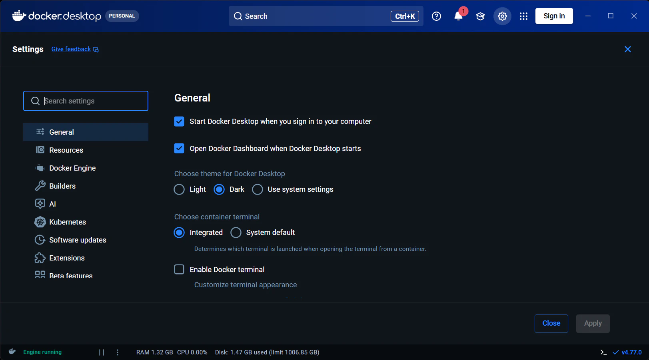Open the Software updates settings section
The width and height of the screenshot is (649, 360).
coord(86,240)
